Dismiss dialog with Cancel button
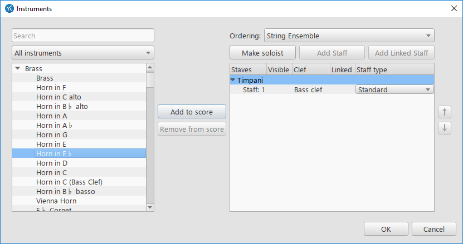This screenshot has height=244, width=463. tap(433, 229)
